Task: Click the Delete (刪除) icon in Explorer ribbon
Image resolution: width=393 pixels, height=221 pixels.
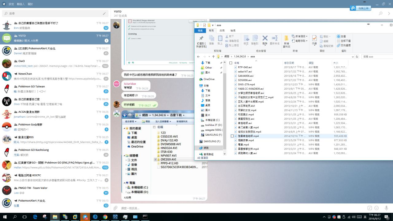Action: pyautogui.click(x=265, y=40)
